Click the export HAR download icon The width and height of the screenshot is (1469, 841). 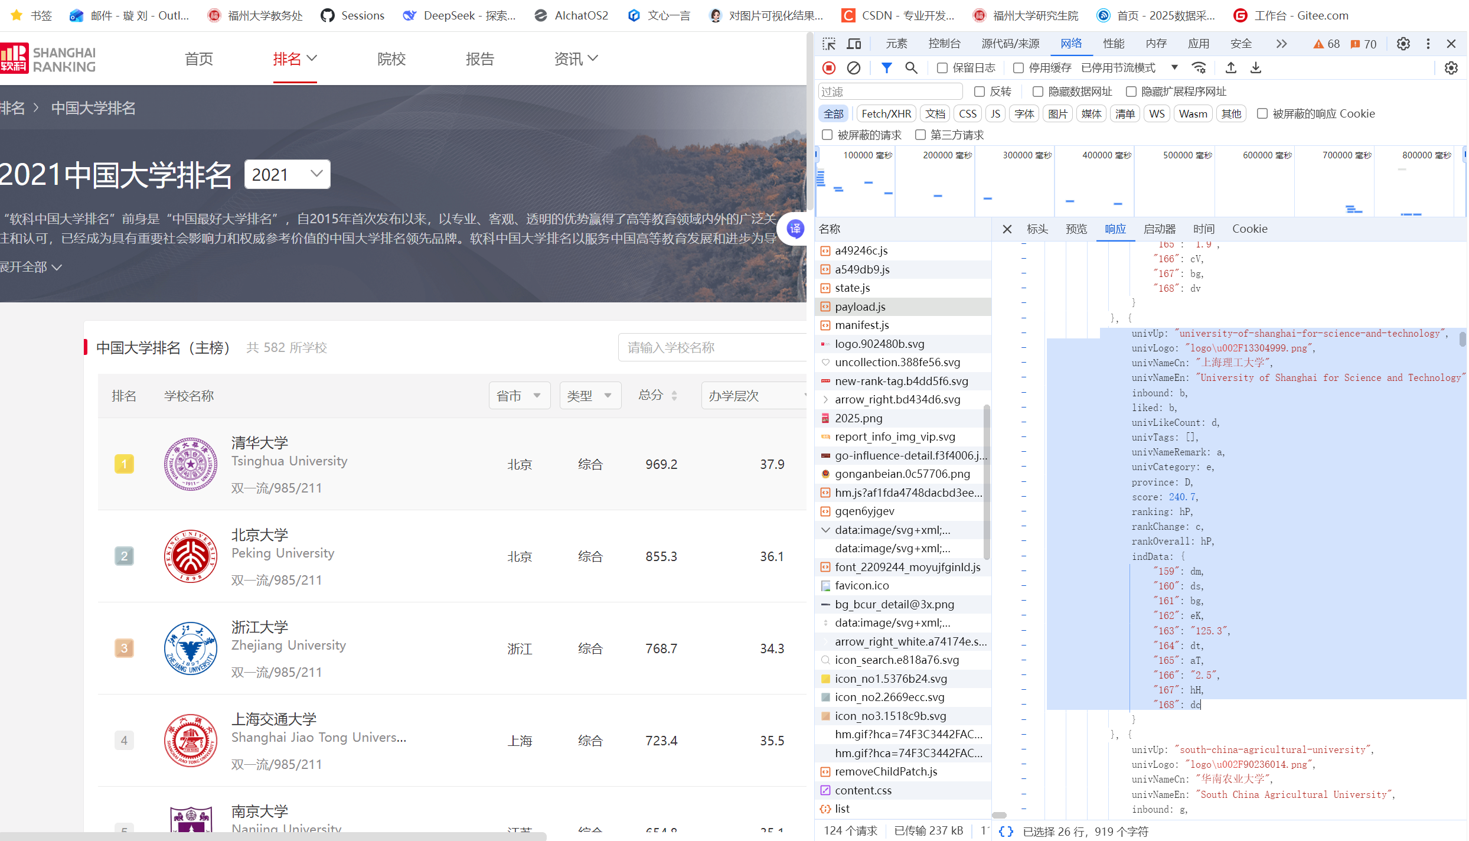click(x=1256, y=68)
